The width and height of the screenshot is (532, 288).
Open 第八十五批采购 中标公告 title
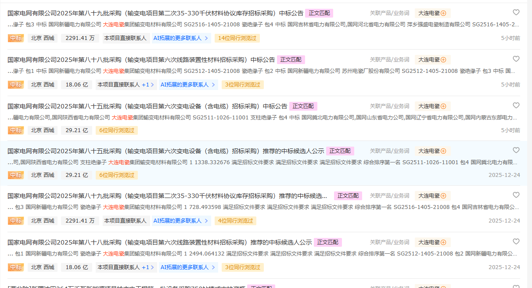[147, 106]
